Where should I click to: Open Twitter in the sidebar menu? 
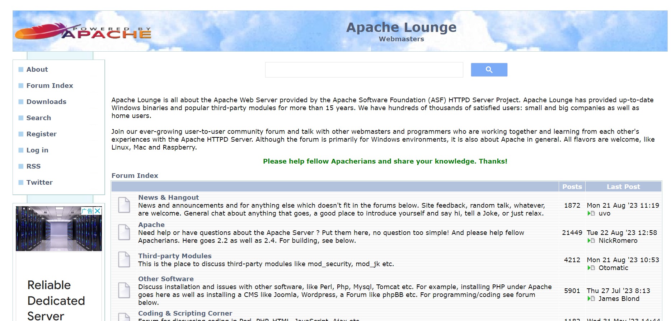pos(39,183)
